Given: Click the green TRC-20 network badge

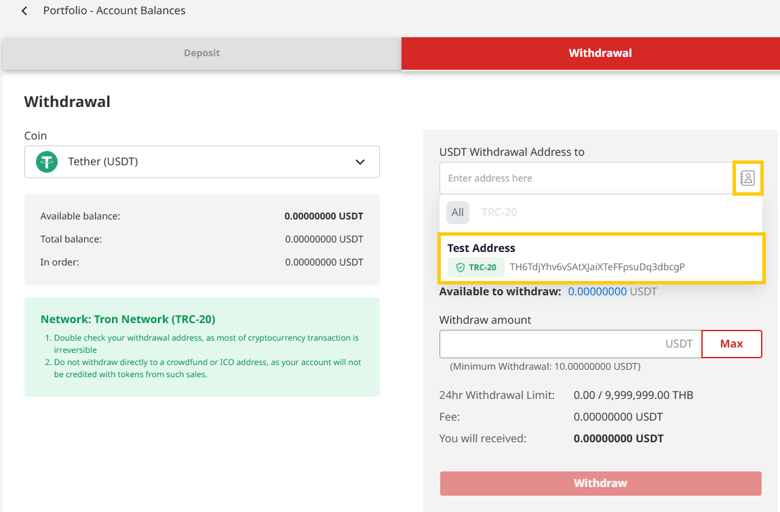Looking at the screenshot, I should tap(476, 267).
